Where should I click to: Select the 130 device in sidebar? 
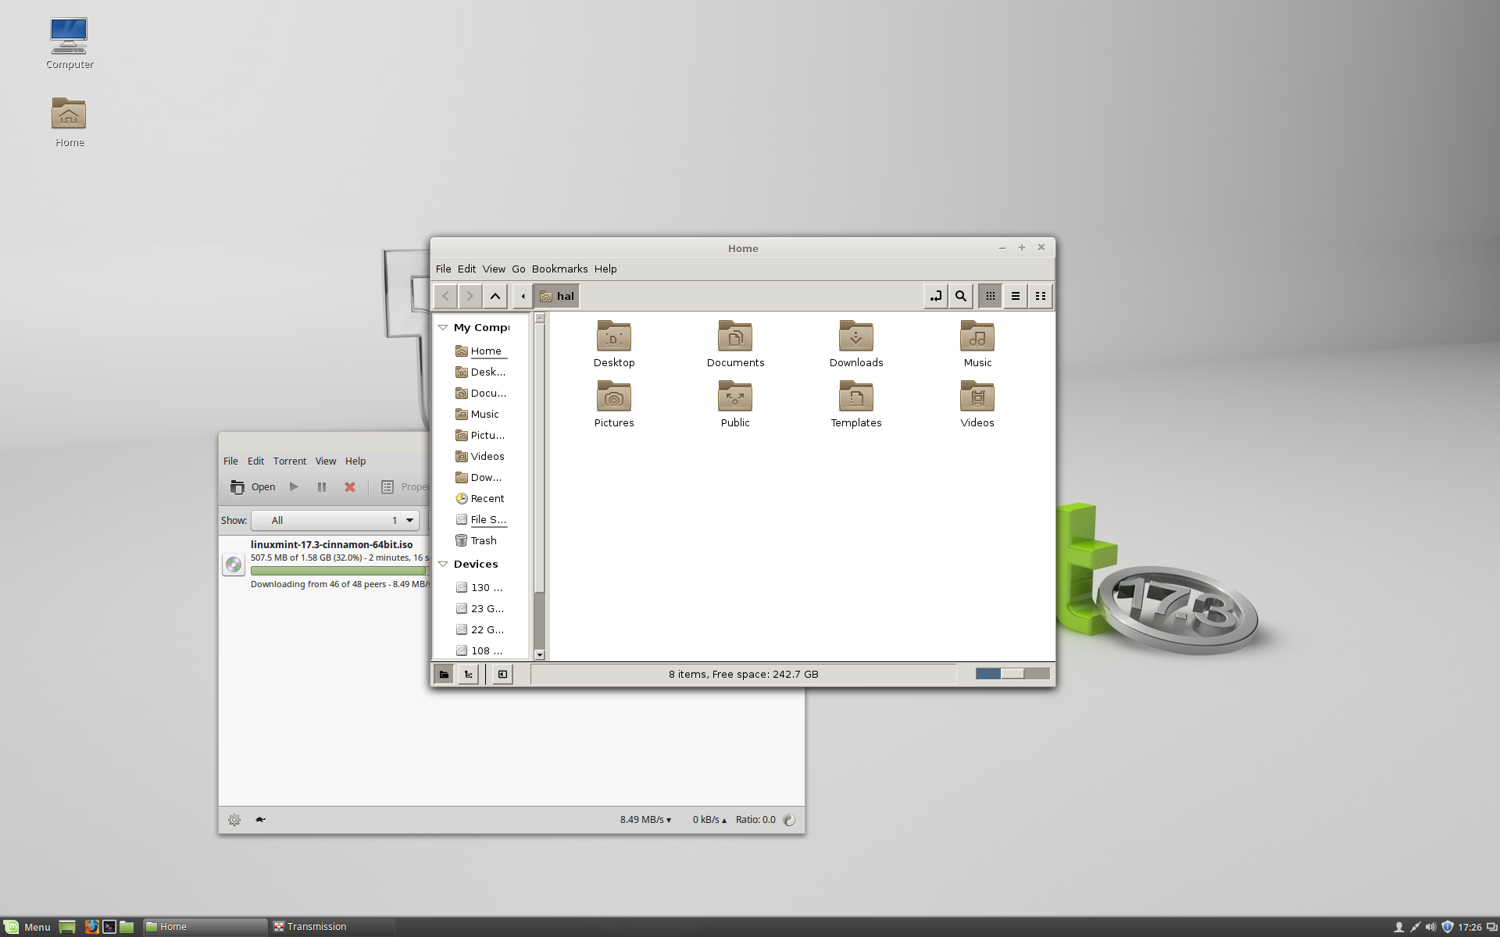(479, 588)
